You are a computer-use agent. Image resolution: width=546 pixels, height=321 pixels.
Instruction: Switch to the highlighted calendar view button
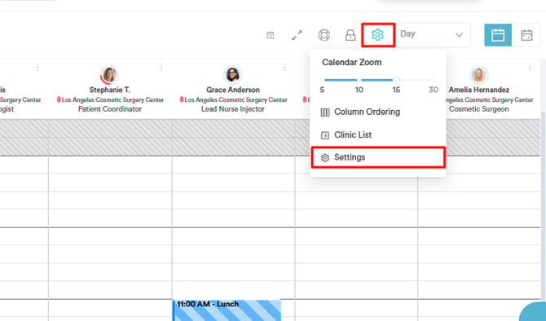point(498,35)
